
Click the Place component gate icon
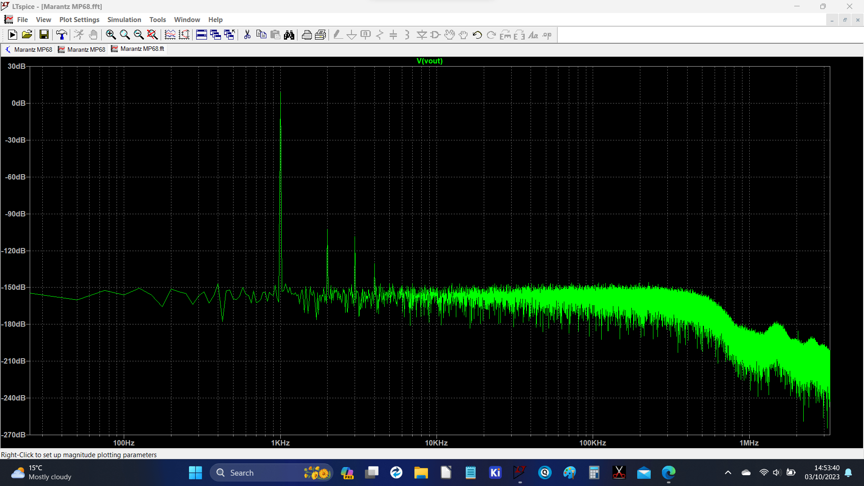point(435,35)
